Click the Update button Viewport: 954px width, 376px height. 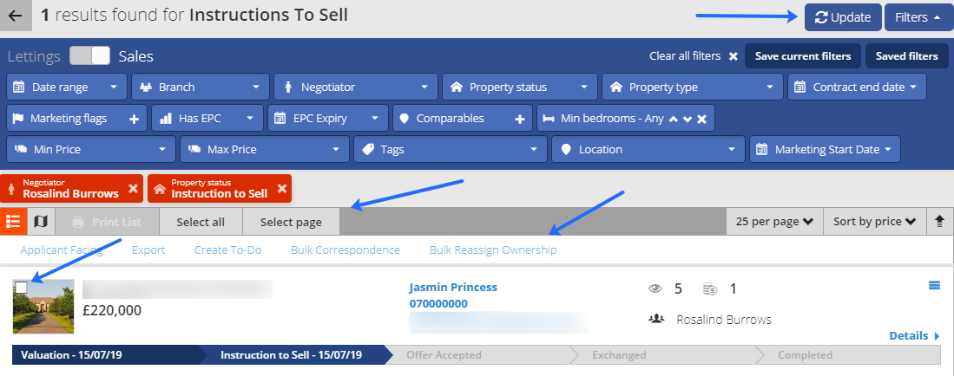pos(843,17)
